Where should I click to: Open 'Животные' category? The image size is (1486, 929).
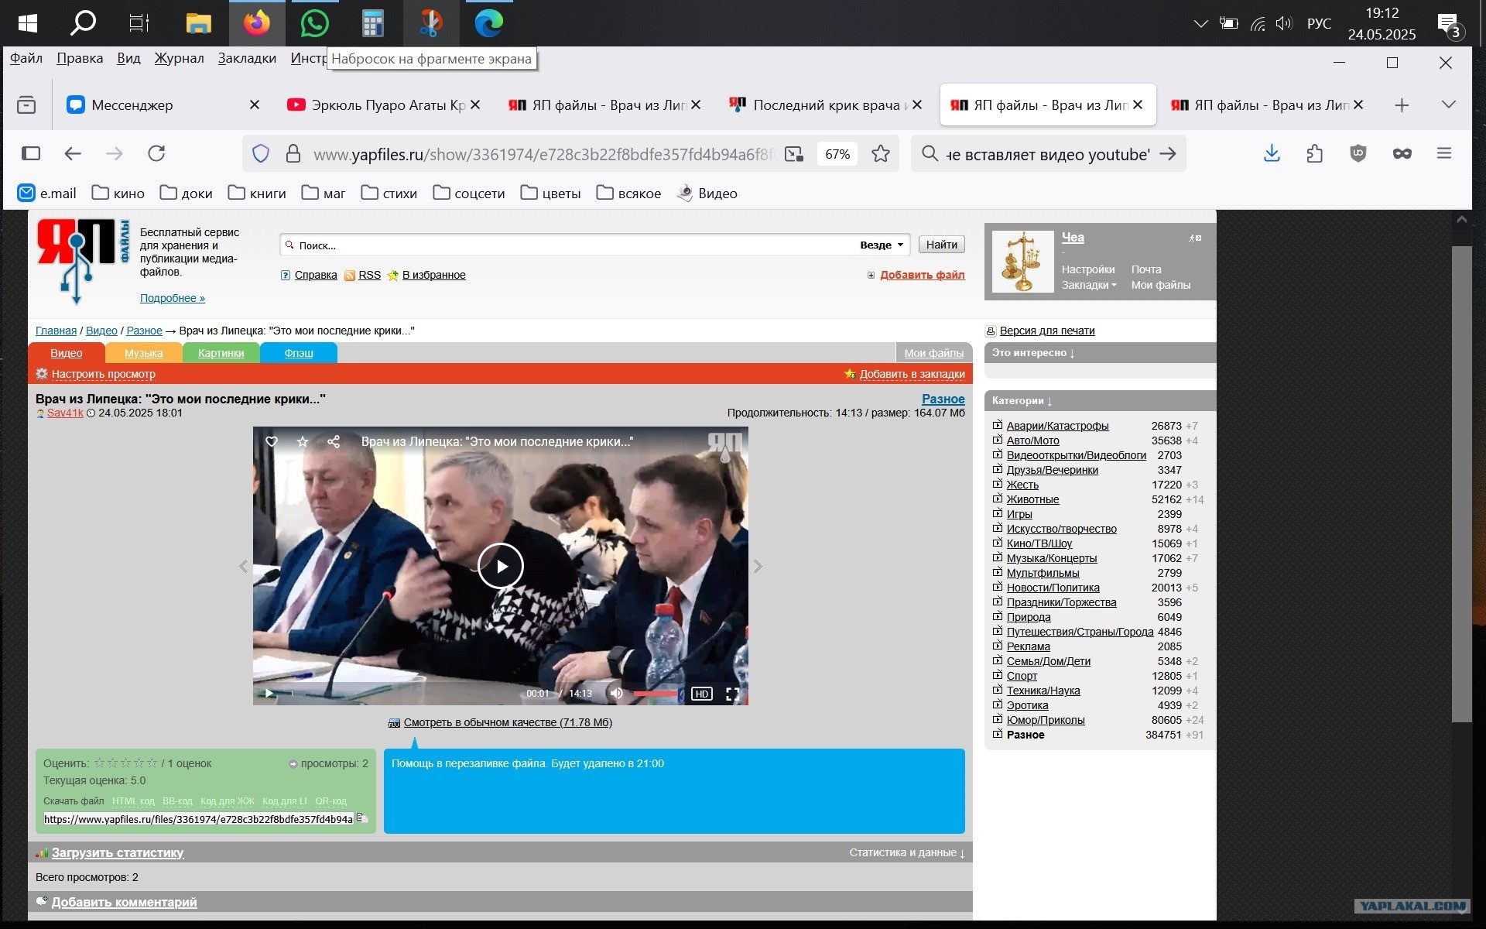[x=1032, y=499]
